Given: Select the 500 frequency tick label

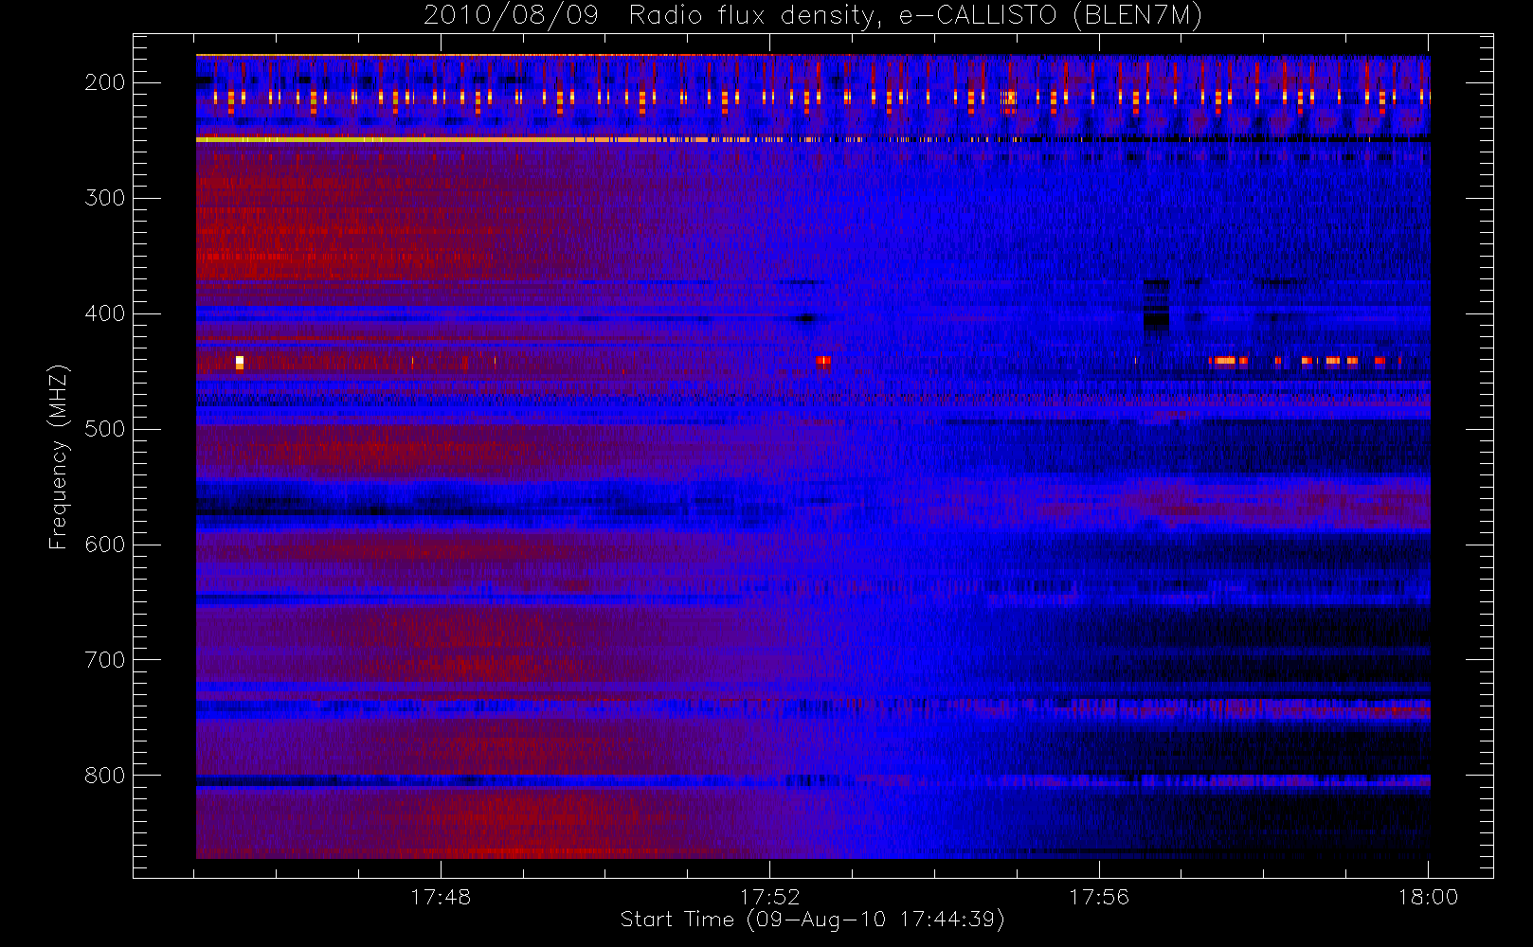Looking at the screenshot, I should click(x=105, y=429).
